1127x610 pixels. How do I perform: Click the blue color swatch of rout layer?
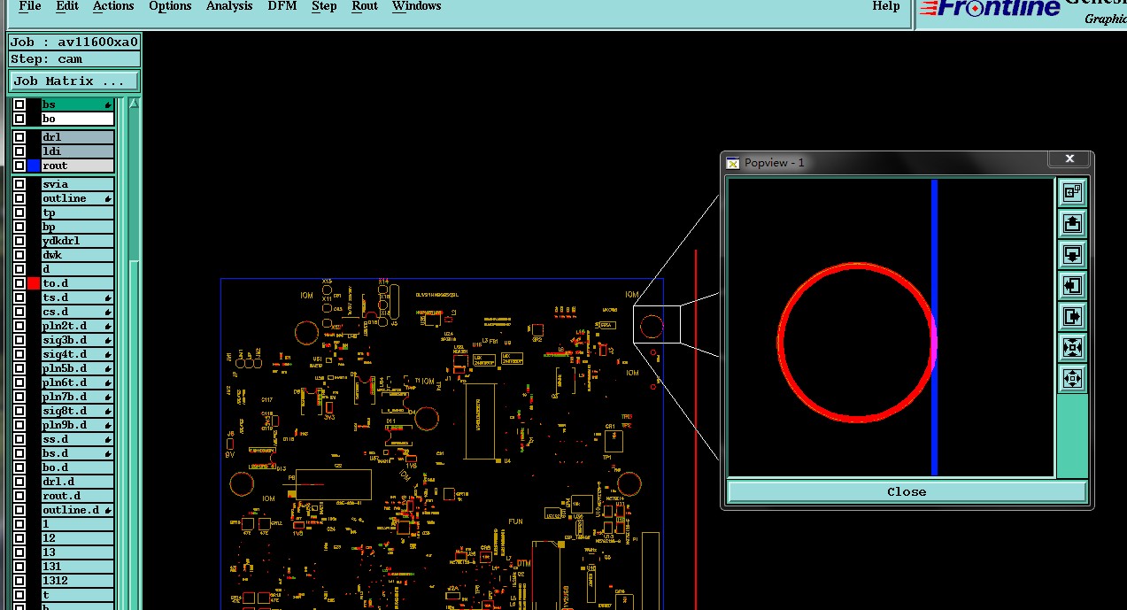[34, 166]
